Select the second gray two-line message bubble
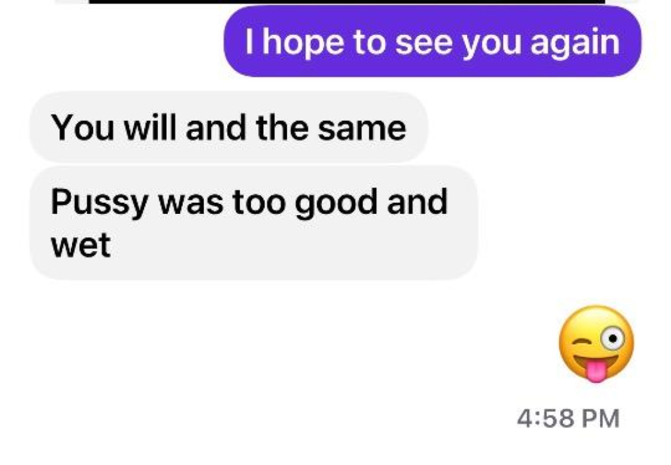The width and height of the screenshot is (671, 465). 254,223
